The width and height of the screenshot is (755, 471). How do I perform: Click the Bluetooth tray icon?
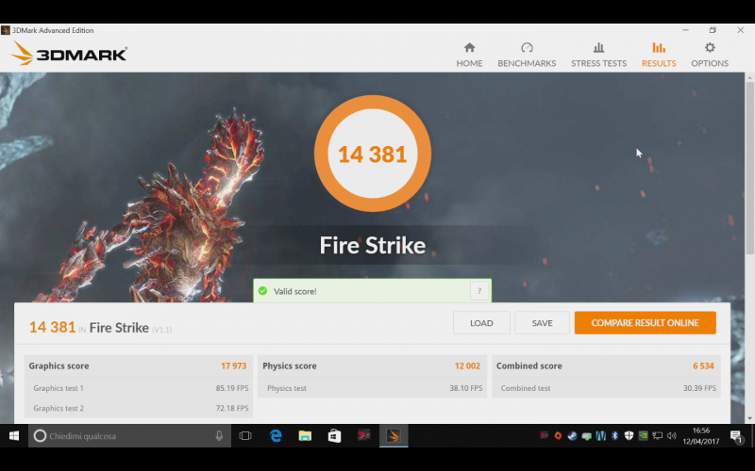pyautogui.click(x=615, y=436)
